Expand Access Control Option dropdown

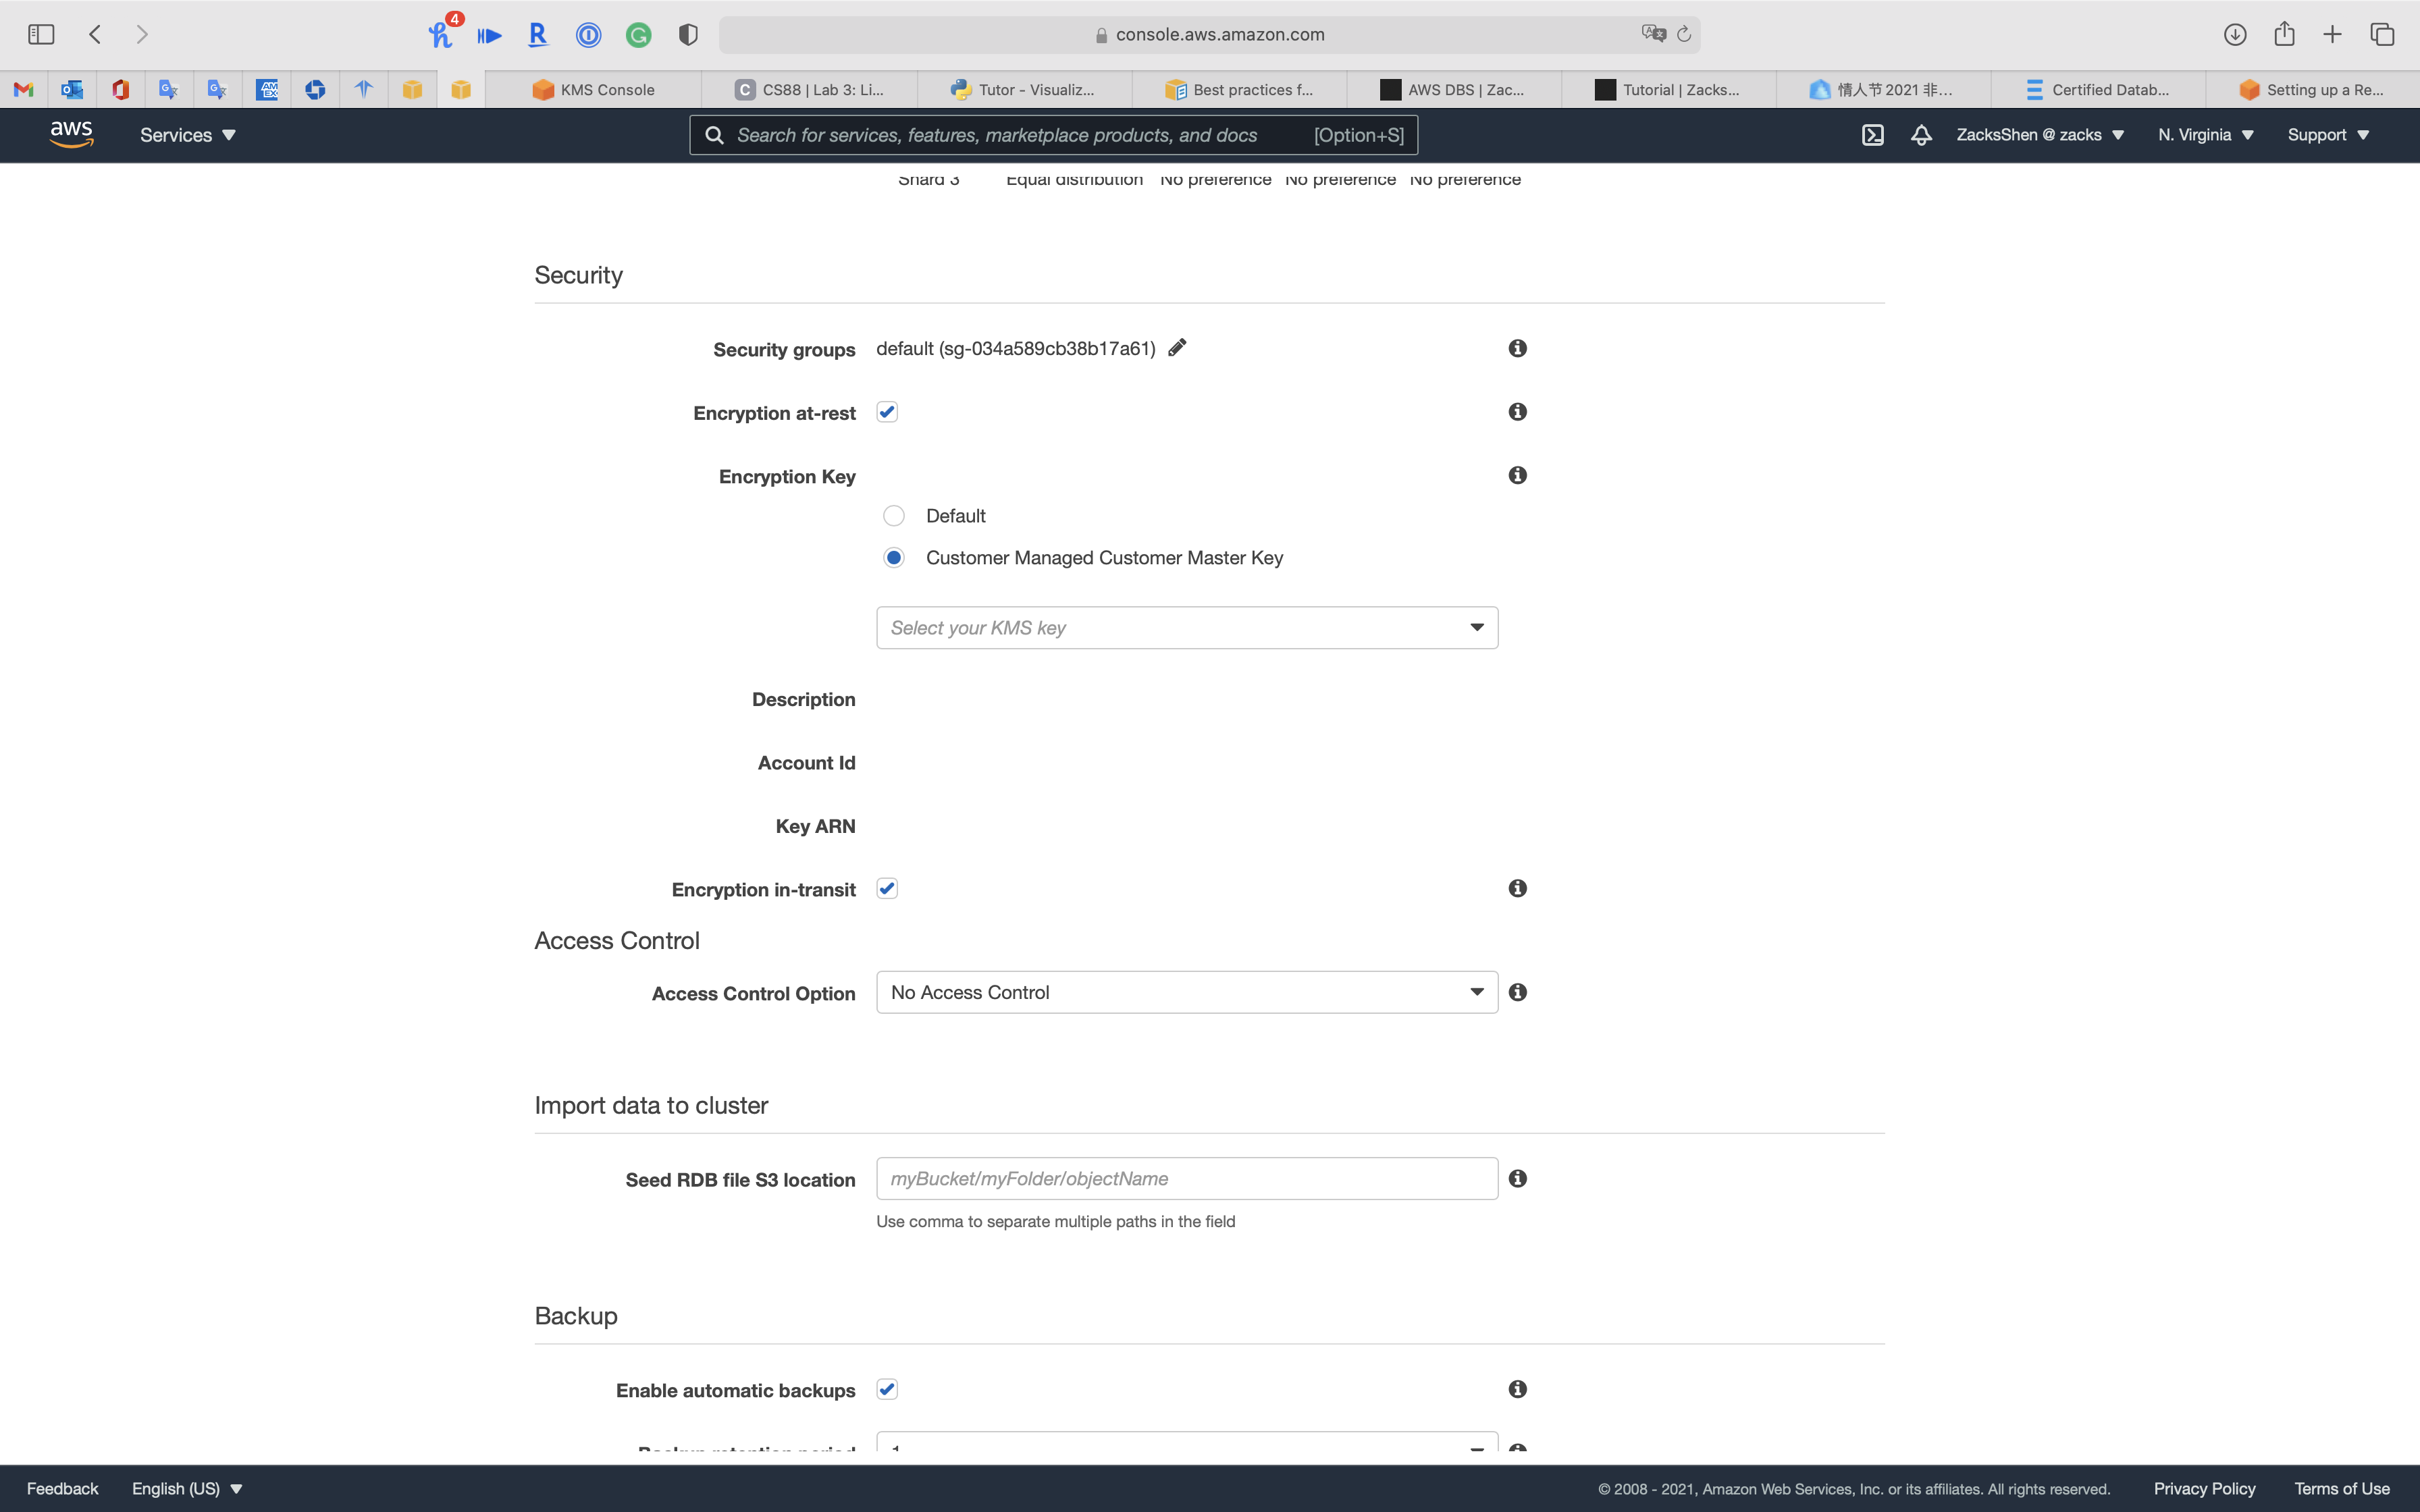(x=1186, y=992)
